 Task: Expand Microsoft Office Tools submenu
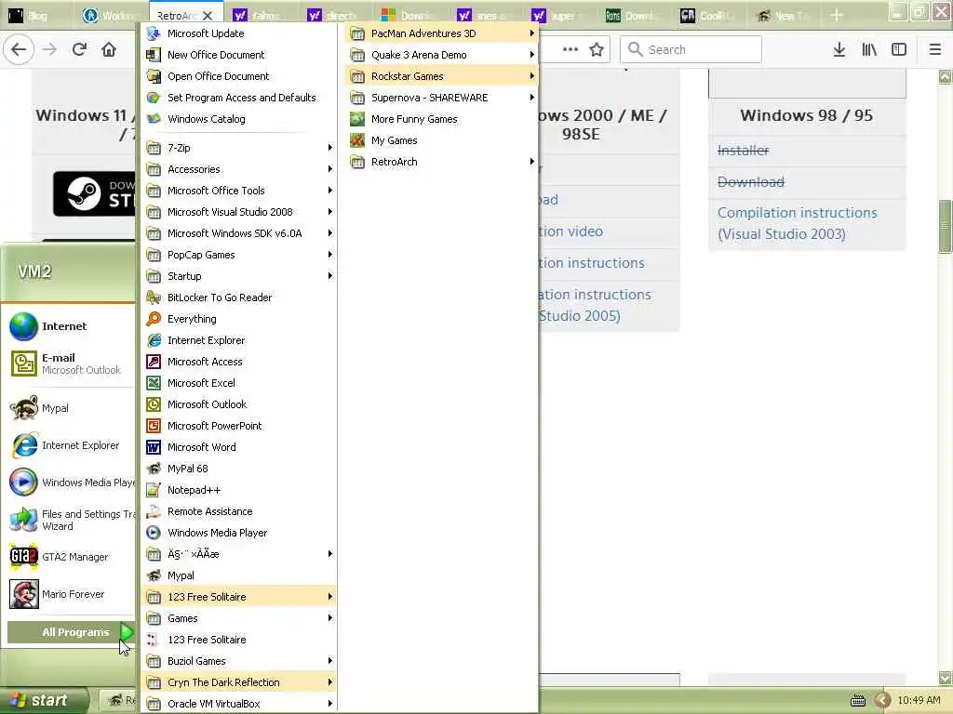click(x=238, y=191)
